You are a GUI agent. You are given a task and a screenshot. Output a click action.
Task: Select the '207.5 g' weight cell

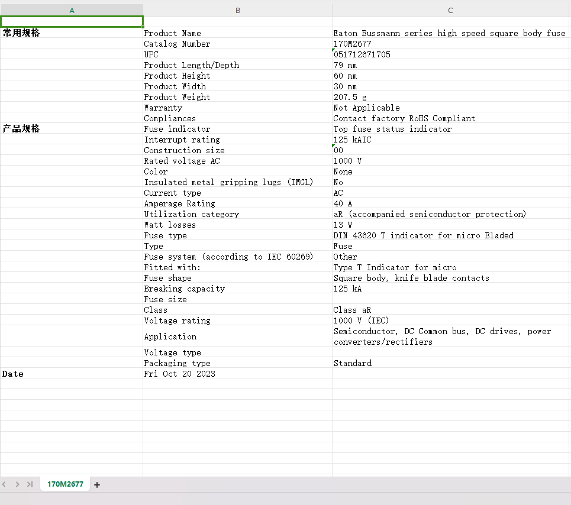click(x=450, y=97)
